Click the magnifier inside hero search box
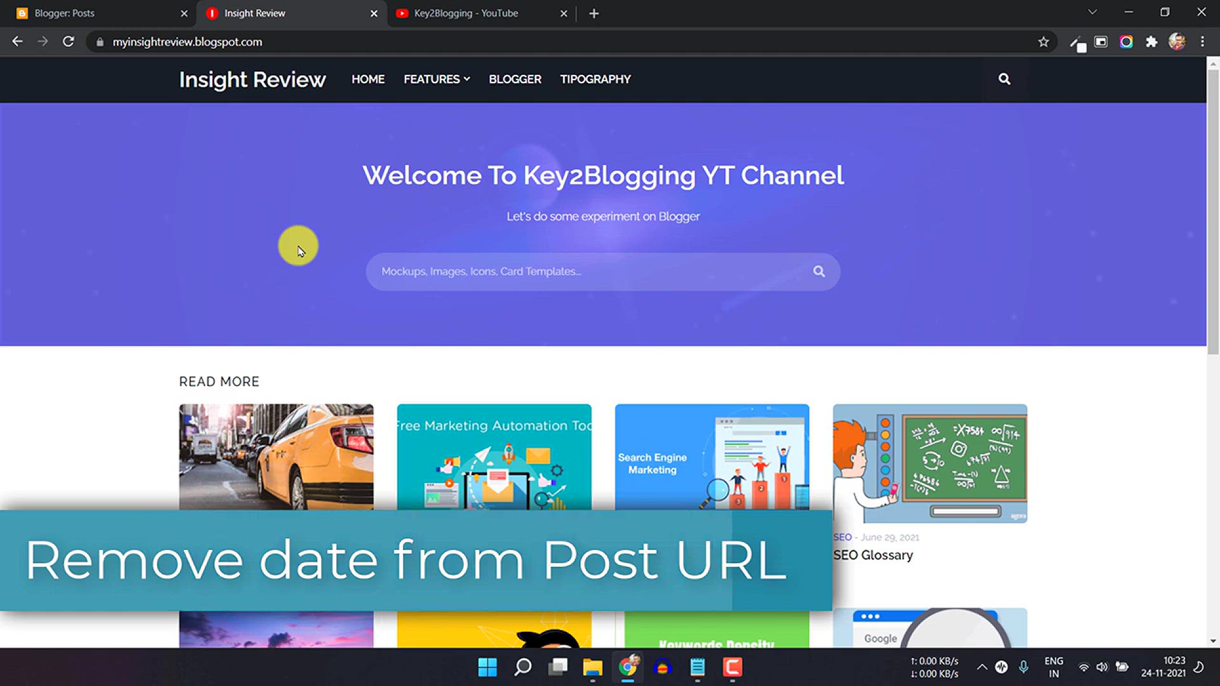 click(x=819, y=271)
